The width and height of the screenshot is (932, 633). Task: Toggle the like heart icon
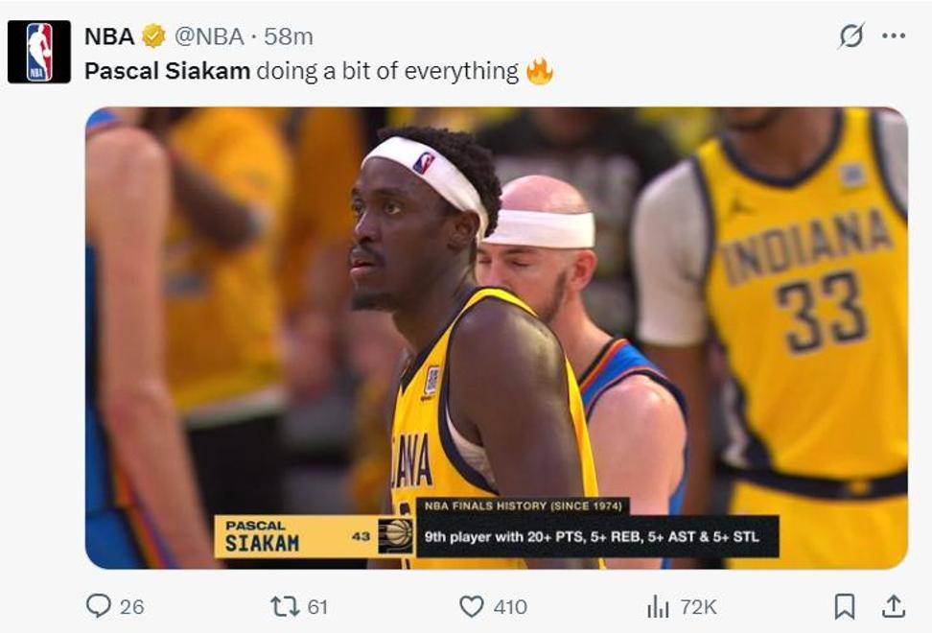tap(471, 606)
